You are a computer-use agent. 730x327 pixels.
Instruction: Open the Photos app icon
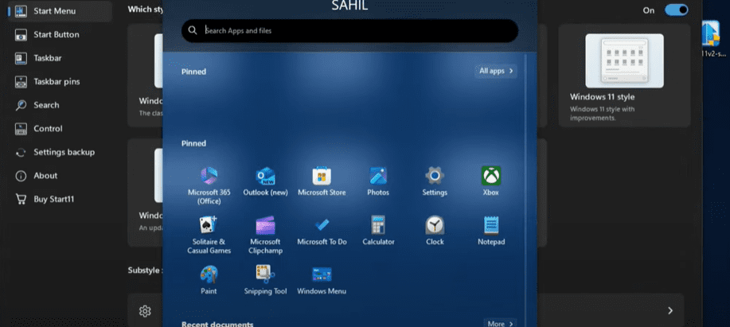coord(378,176)
